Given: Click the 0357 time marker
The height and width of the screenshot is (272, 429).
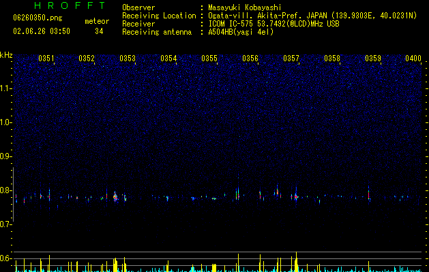Looking at the screenshot, I should pyautogui.click(x=291, y=58).
